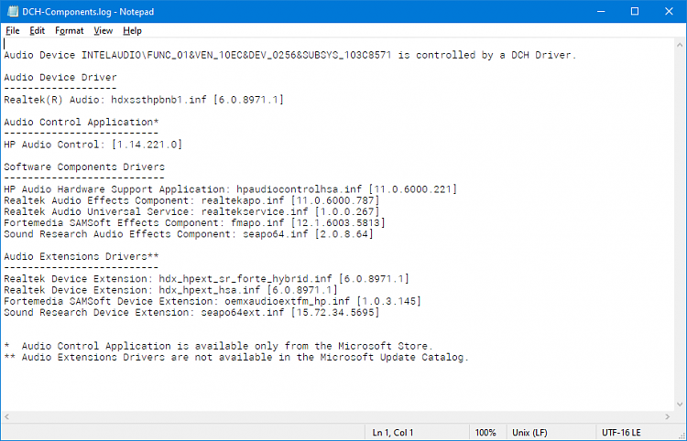Click the realtekservice.inf line
This screenshot has width=687, height=441.
tap(191, 211)
